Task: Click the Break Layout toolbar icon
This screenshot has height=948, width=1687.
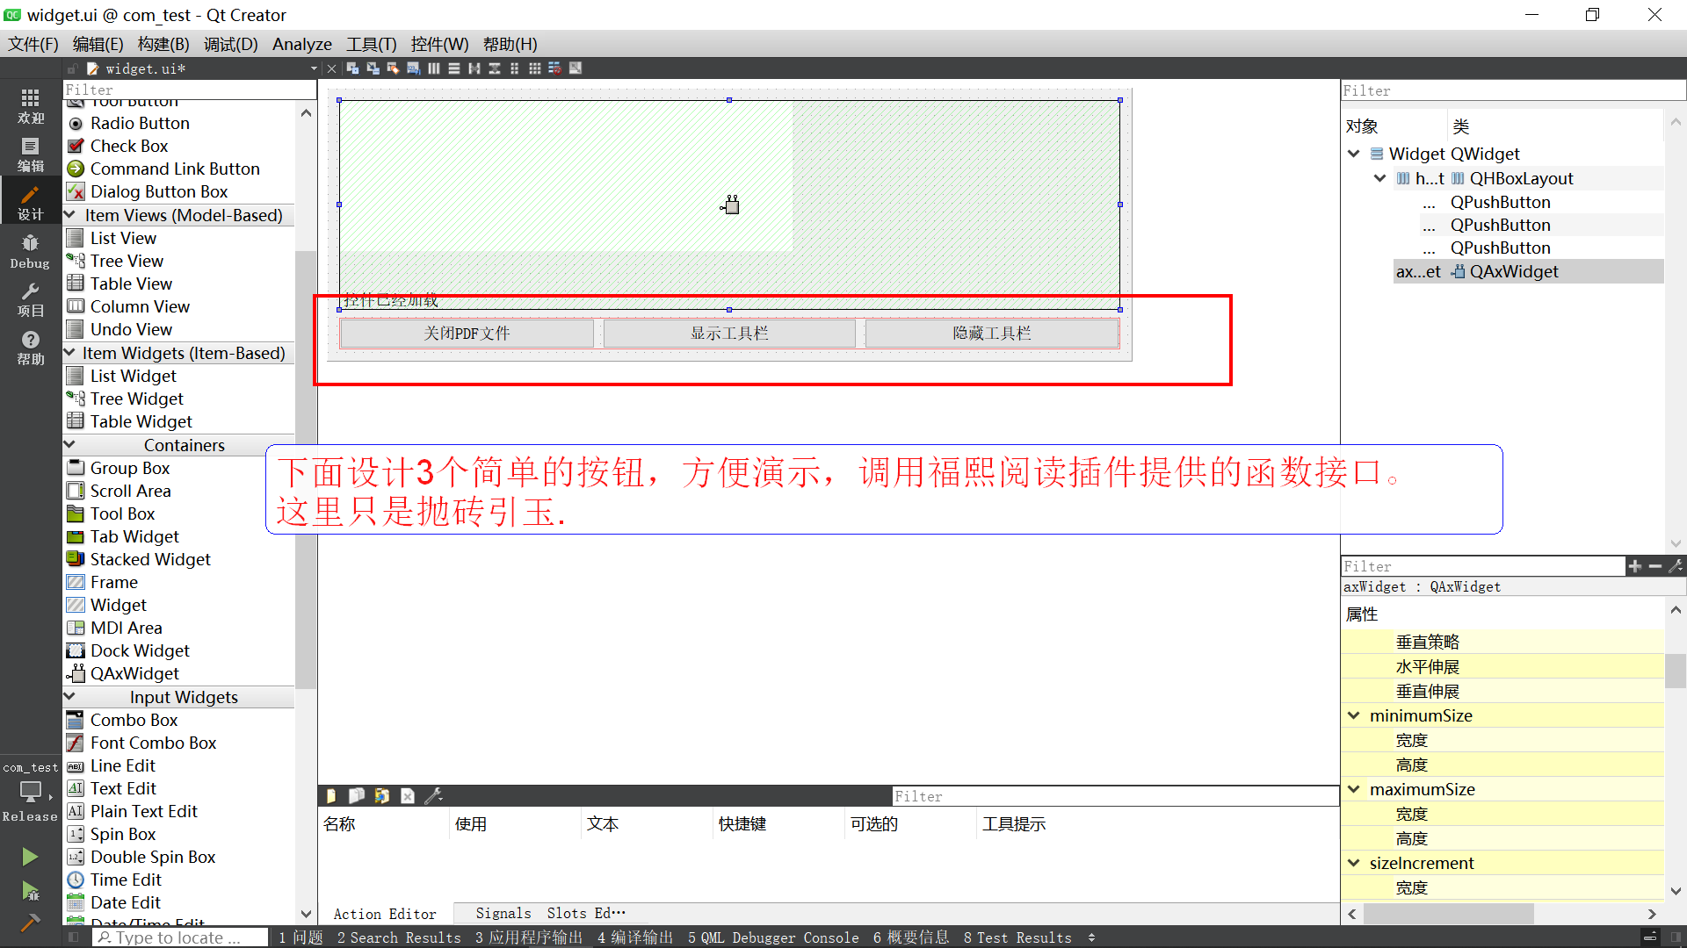Action: point(554,68)
